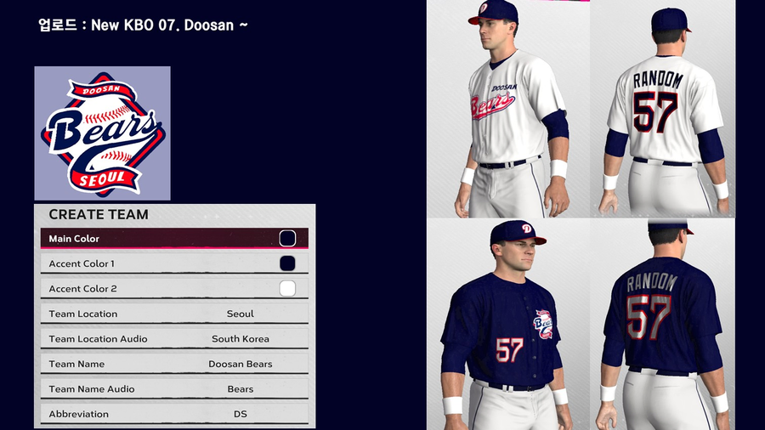The width and height of the screenshot is (765, 430).
Task: Choose the Accent Color 1 menu row
Action: pos(174,263)
